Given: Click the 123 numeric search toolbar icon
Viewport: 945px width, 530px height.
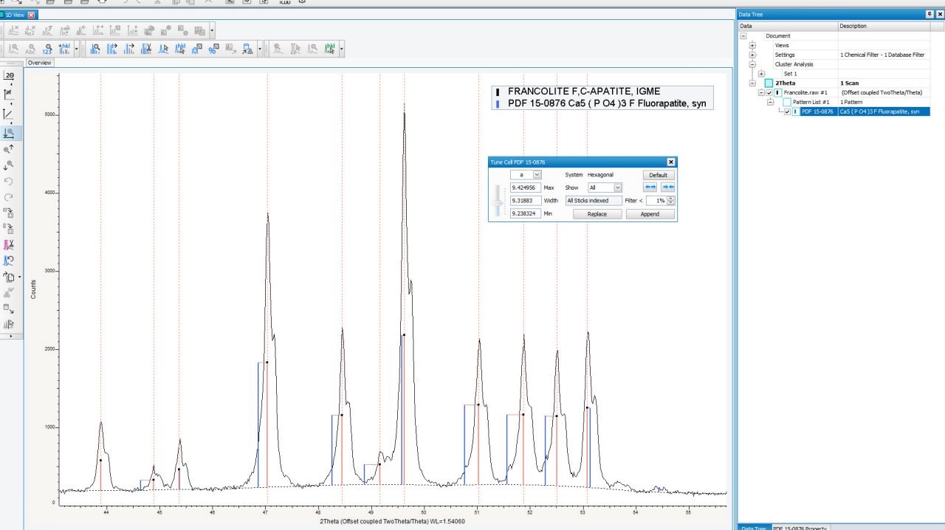Looking at the screenshot, I should 48,49.
